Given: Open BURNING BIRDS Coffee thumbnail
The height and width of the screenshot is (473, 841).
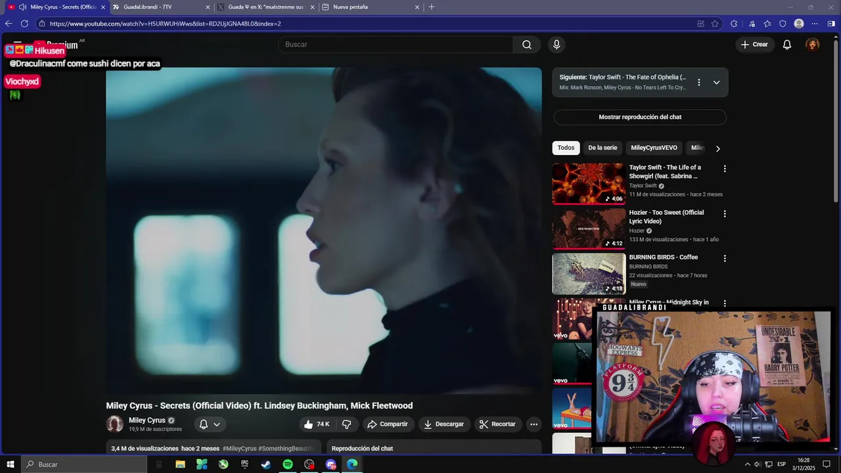Looking at the screenshot, I should (589, 273).
